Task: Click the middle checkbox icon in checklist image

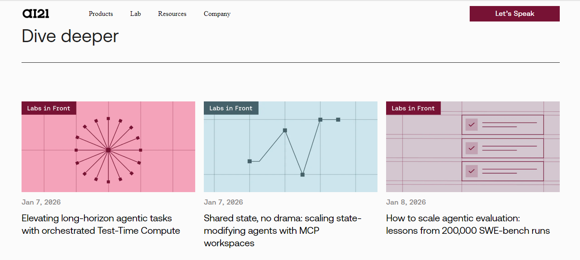Action: pyautogui.click(x=471, y=148)
